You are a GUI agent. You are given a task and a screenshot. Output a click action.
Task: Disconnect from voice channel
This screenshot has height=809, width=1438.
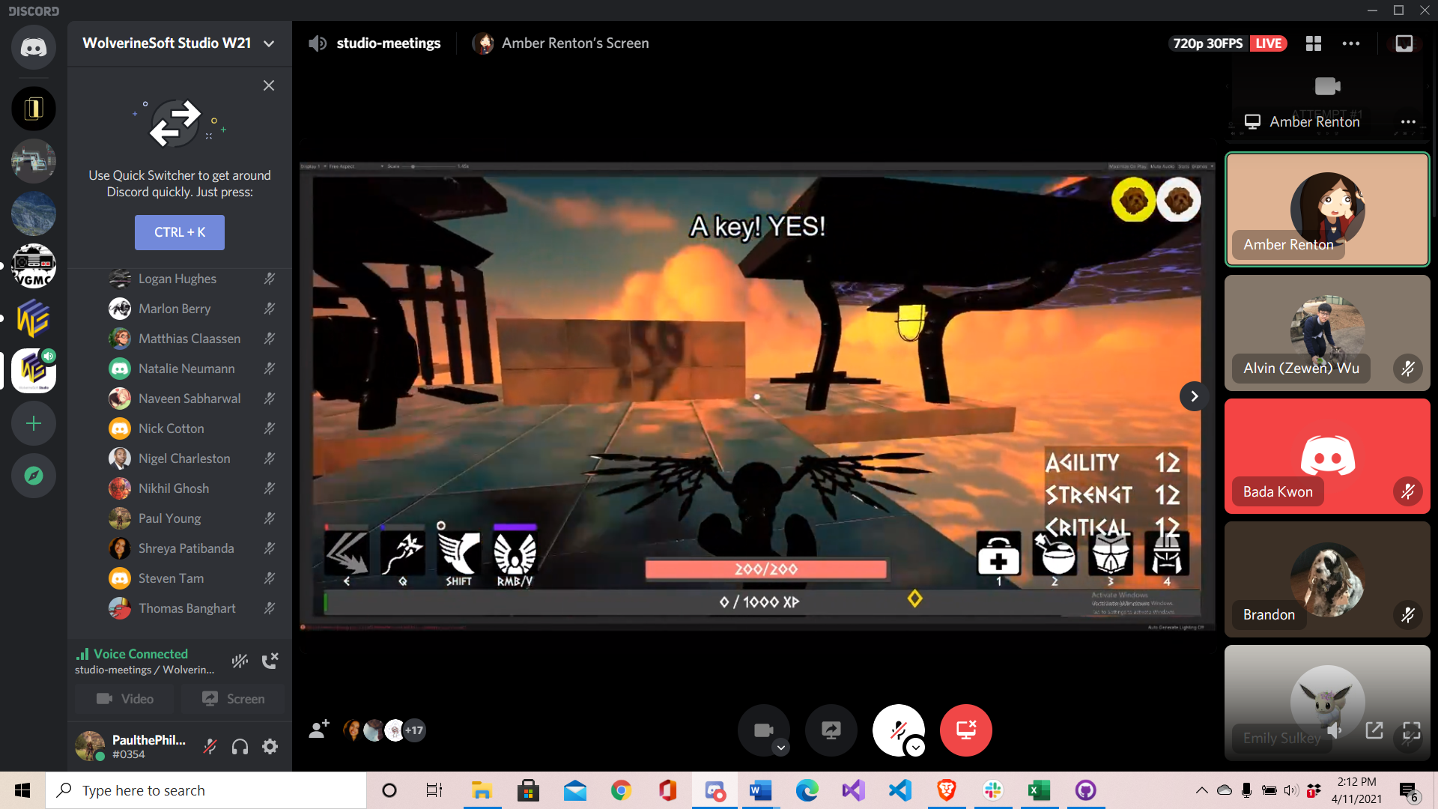click(x=270, y=661)
